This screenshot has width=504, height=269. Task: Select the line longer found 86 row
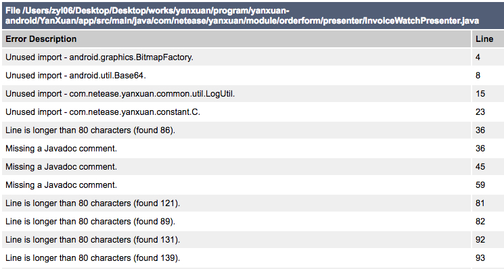click(x=253, y=130)
